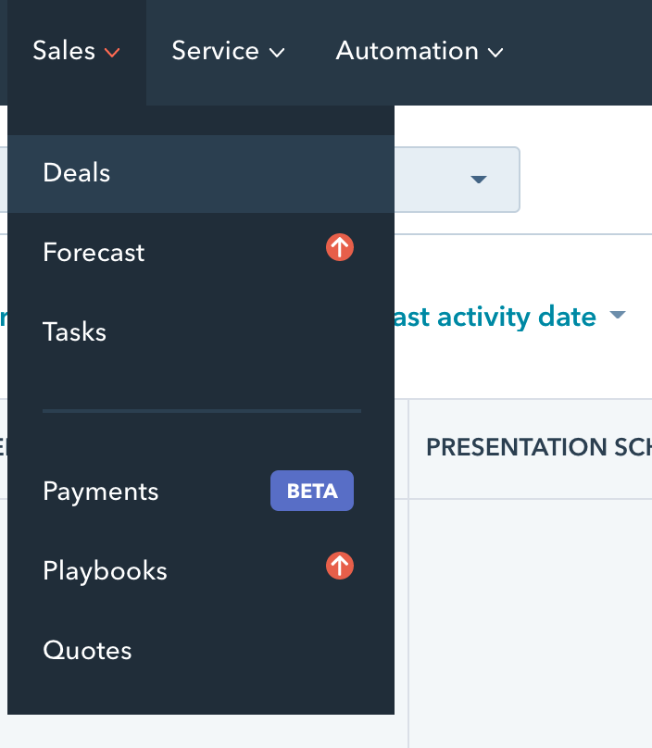Screen dimensions: 652x748
Task: Click the light blue pipeline select box
Action: point(457,180)
